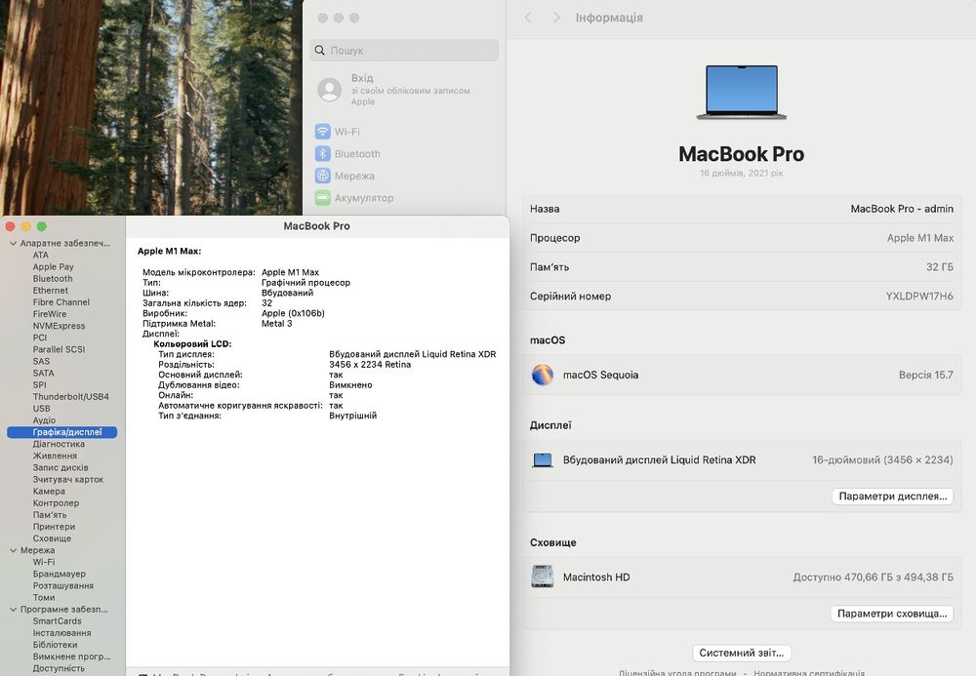Select USB in system report tree
Screen dimensions: 976x676
pyautogui.click(x=41, y=409)
